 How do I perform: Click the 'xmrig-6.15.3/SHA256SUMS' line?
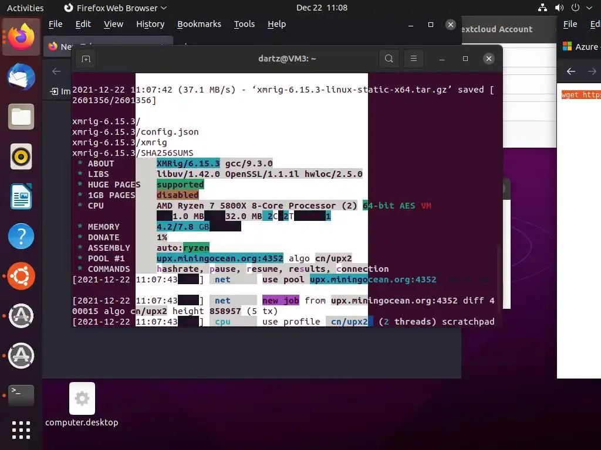[x=133, y=153]
